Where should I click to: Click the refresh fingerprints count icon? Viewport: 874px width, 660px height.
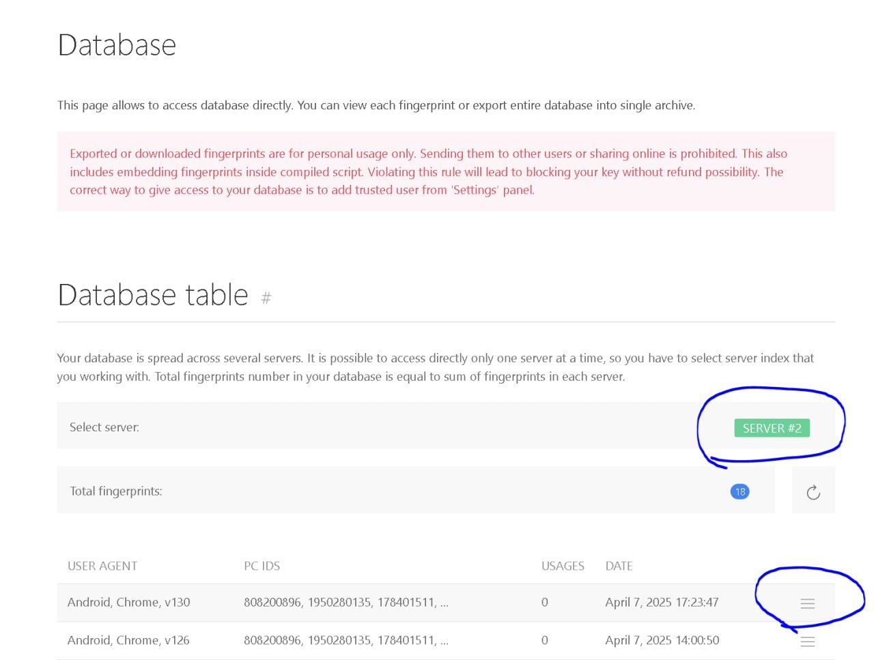813,492
